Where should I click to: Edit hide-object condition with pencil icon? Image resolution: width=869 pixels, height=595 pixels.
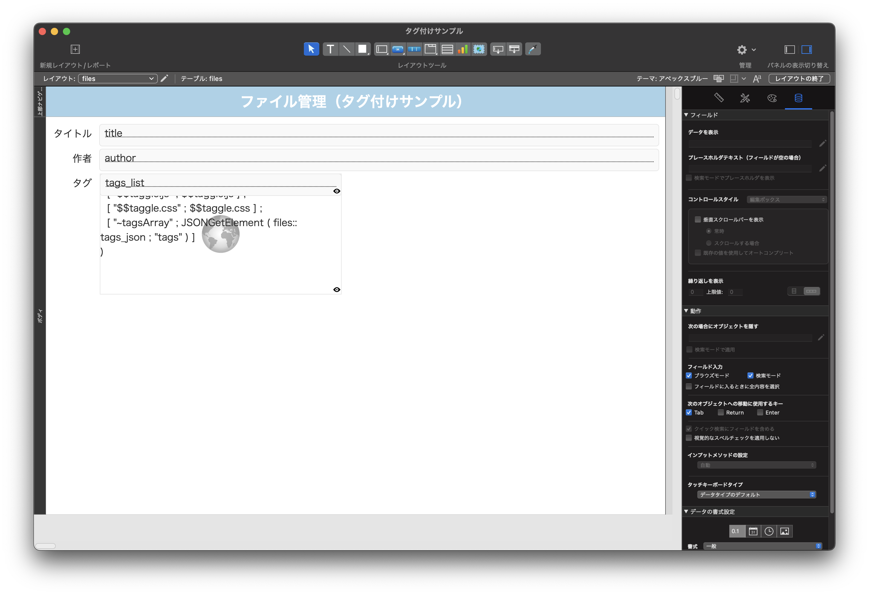click(821, 338)
